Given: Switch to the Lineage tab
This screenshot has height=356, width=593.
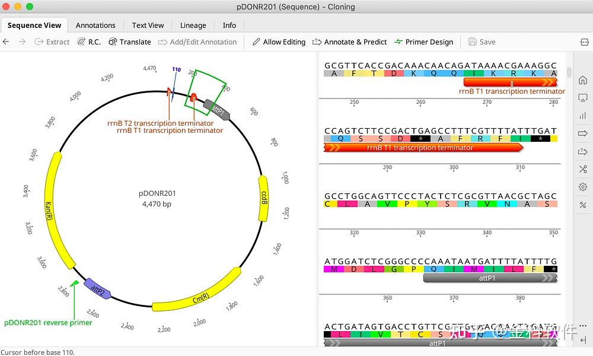Looking at the screenshot, I should click(x=193, y=25).
